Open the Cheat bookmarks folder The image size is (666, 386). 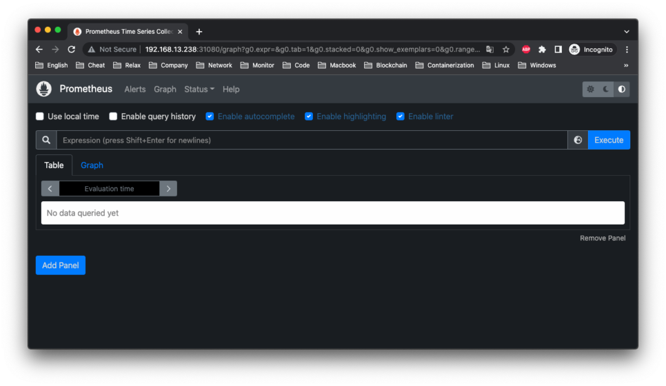tap(90, 65)
